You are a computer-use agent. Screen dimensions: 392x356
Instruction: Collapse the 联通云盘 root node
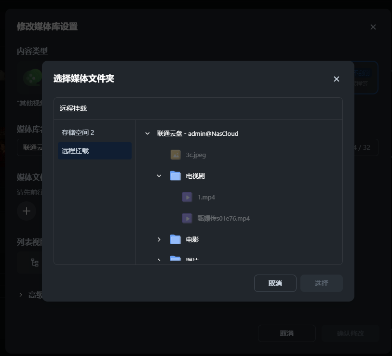(148, 133)
